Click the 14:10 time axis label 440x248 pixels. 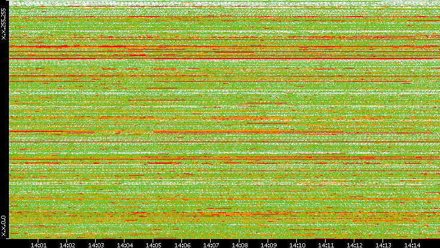coord(297,245)
